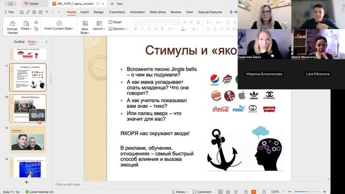Click the Redo arrow
345x194 pixels.
click(53, 12)
